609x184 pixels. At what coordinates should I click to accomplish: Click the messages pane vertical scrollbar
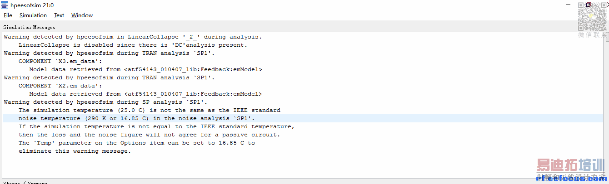point(607,104)
